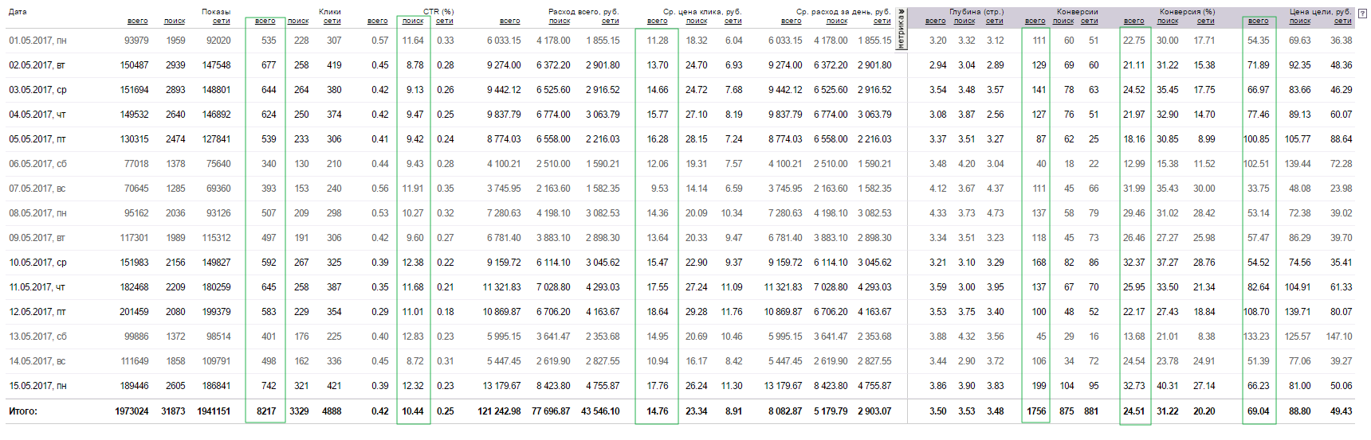Sort by Расход всего поиск column
1371x440 pixels.
point(560,21)
